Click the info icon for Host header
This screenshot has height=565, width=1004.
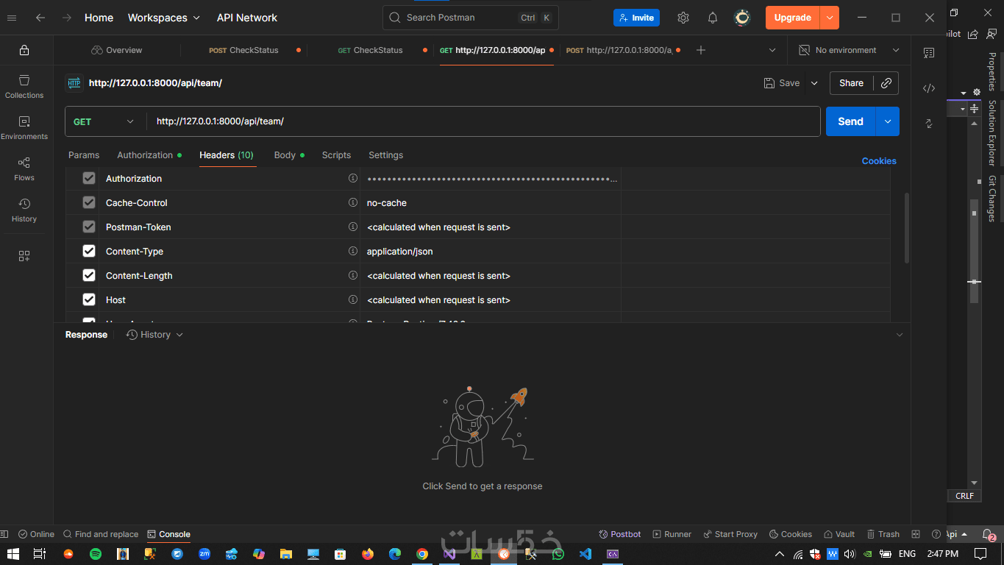353,299
